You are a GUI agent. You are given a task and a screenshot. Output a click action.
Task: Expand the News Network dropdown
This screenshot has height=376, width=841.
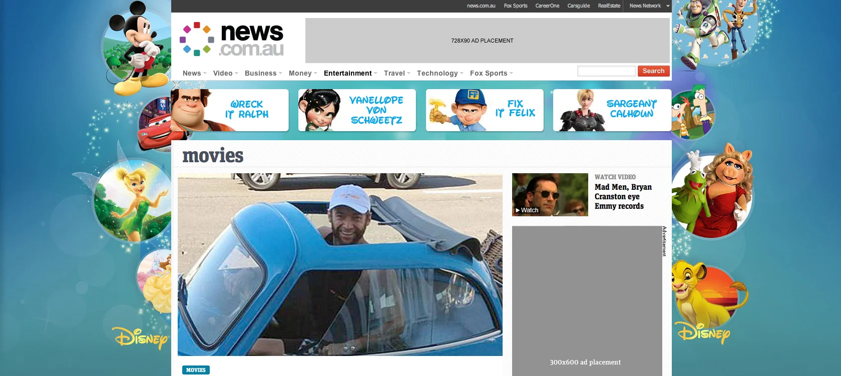(649, 6)
